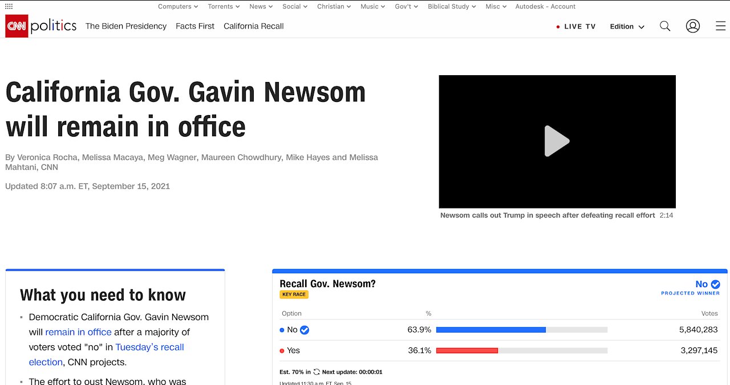Click the refresh icon beside Next update
The height and width of the screenshot is (385, 730).
pos(317,372)
